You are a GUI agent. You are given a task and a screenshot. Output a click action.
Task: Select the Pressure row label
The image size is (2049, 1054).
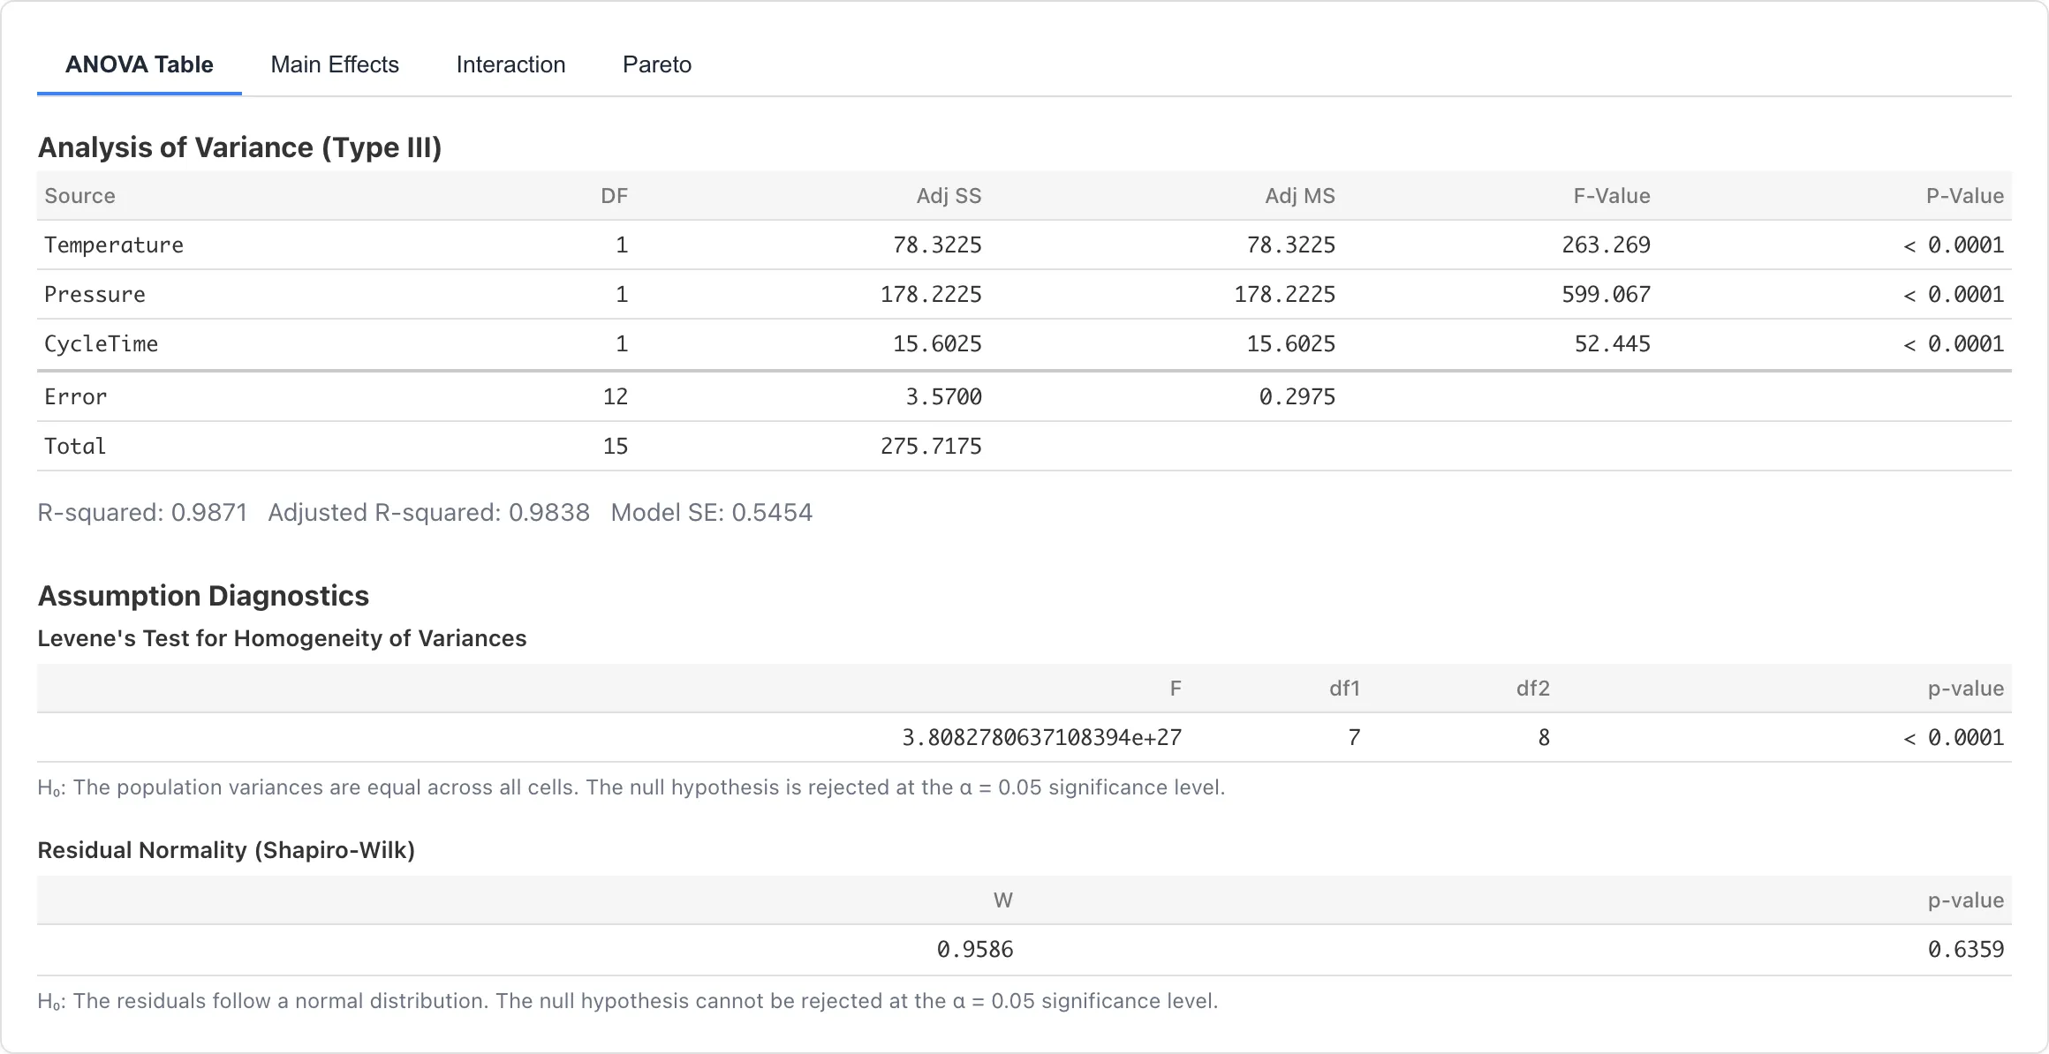click(95, 295)
